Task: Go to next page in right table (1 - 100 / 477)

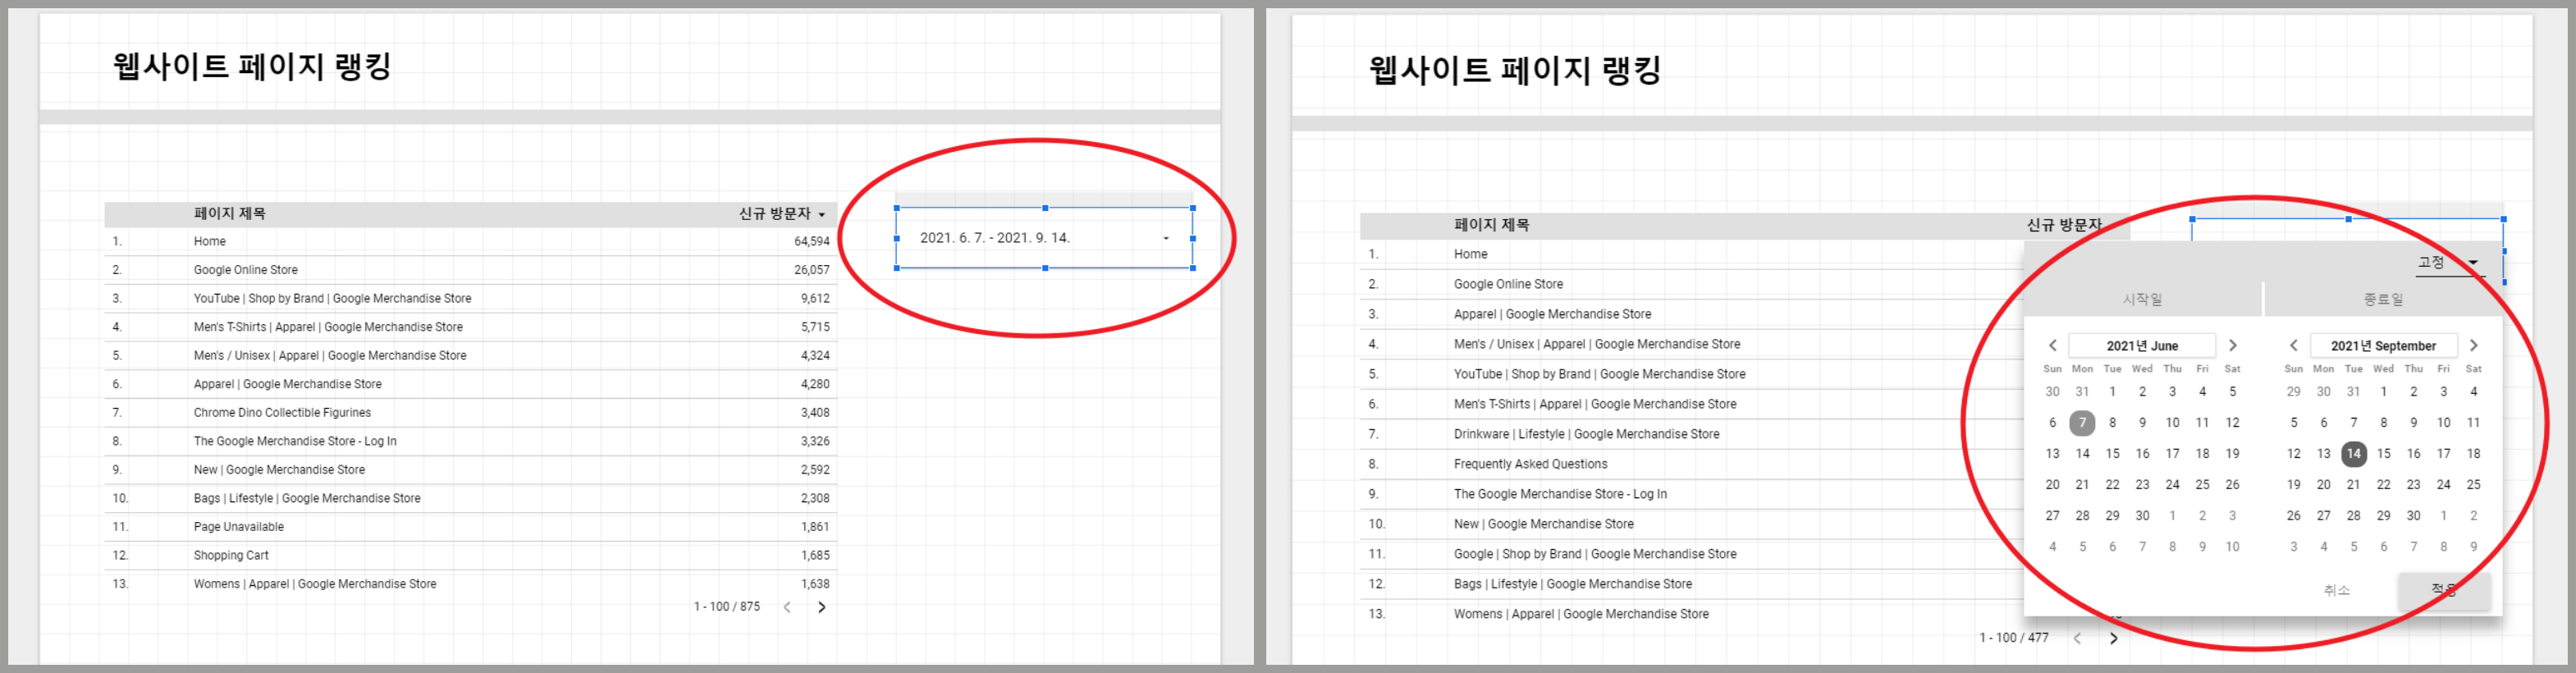Action: (2113, 638)
